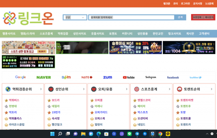Open the 구글 search engine dropdown

point(75,17)
